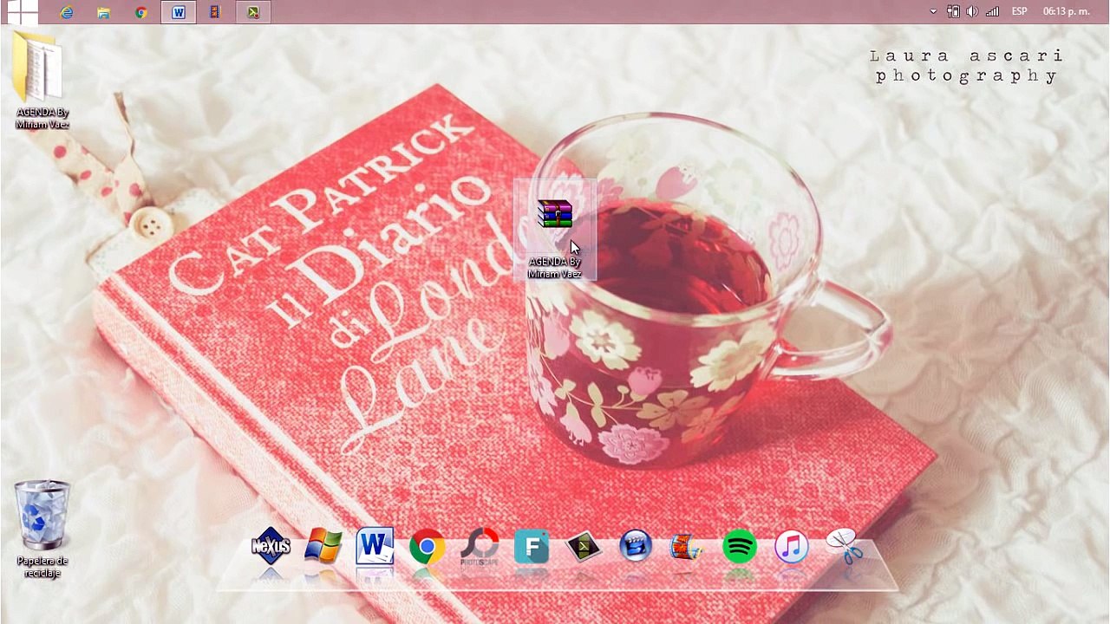Launch iTunes from the dock
The image size is (1110, 624).
[792, 547]
